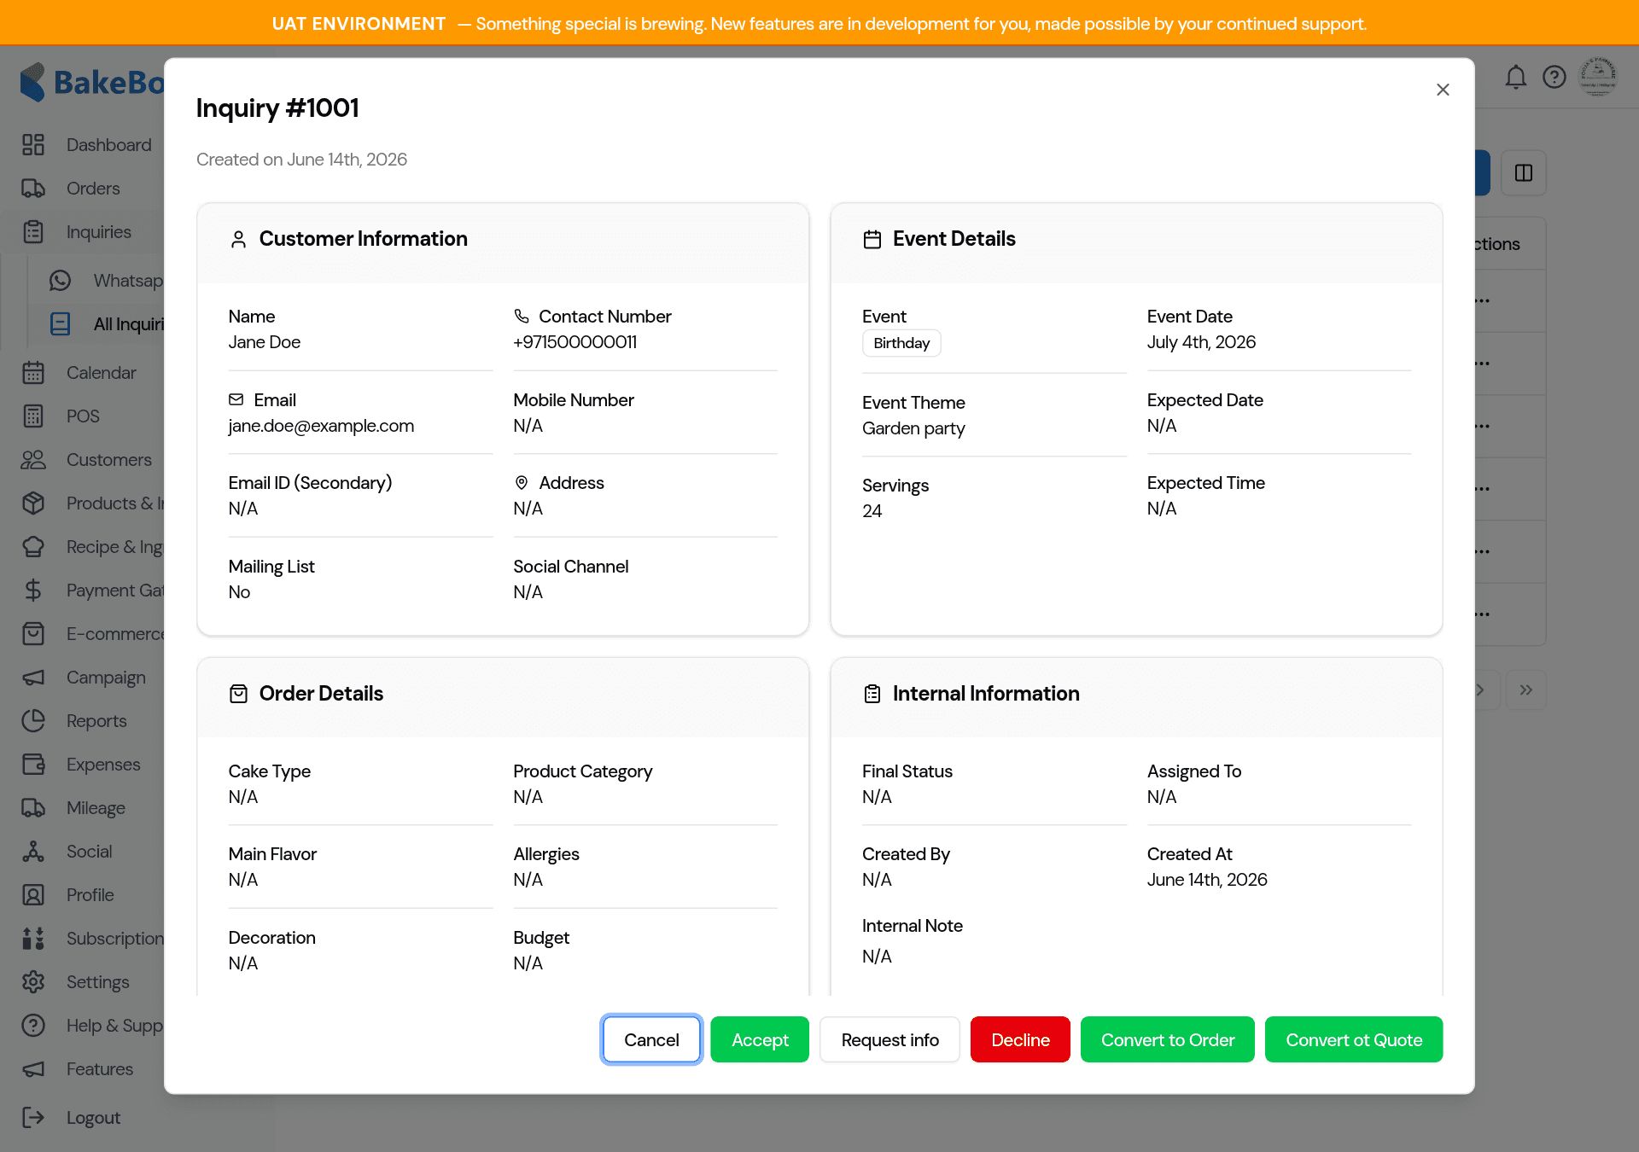Expand Inquiries sidebar menu

[x=98, y=232]
